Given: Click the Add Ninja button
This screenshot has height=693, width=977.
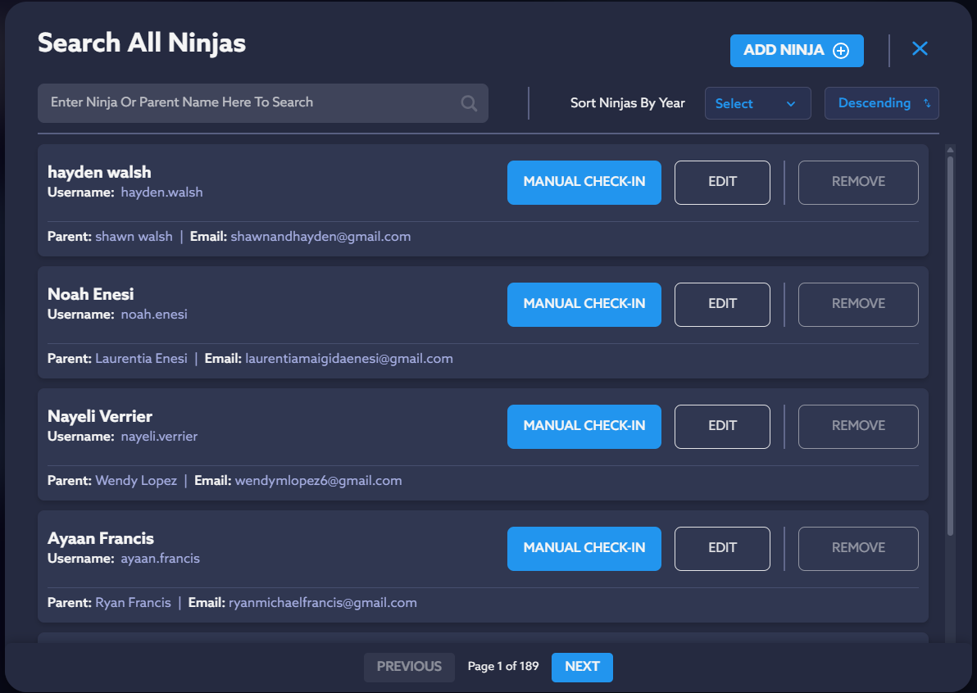Looking at the screenshot, I should pos(796,51).
